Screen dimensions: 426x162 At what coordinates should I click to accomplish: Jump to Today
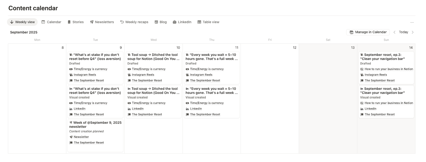(403, 32)
